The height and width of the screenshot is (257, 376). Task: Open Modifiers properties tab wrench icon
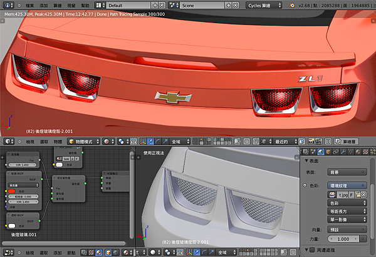(x=343, y=152)
